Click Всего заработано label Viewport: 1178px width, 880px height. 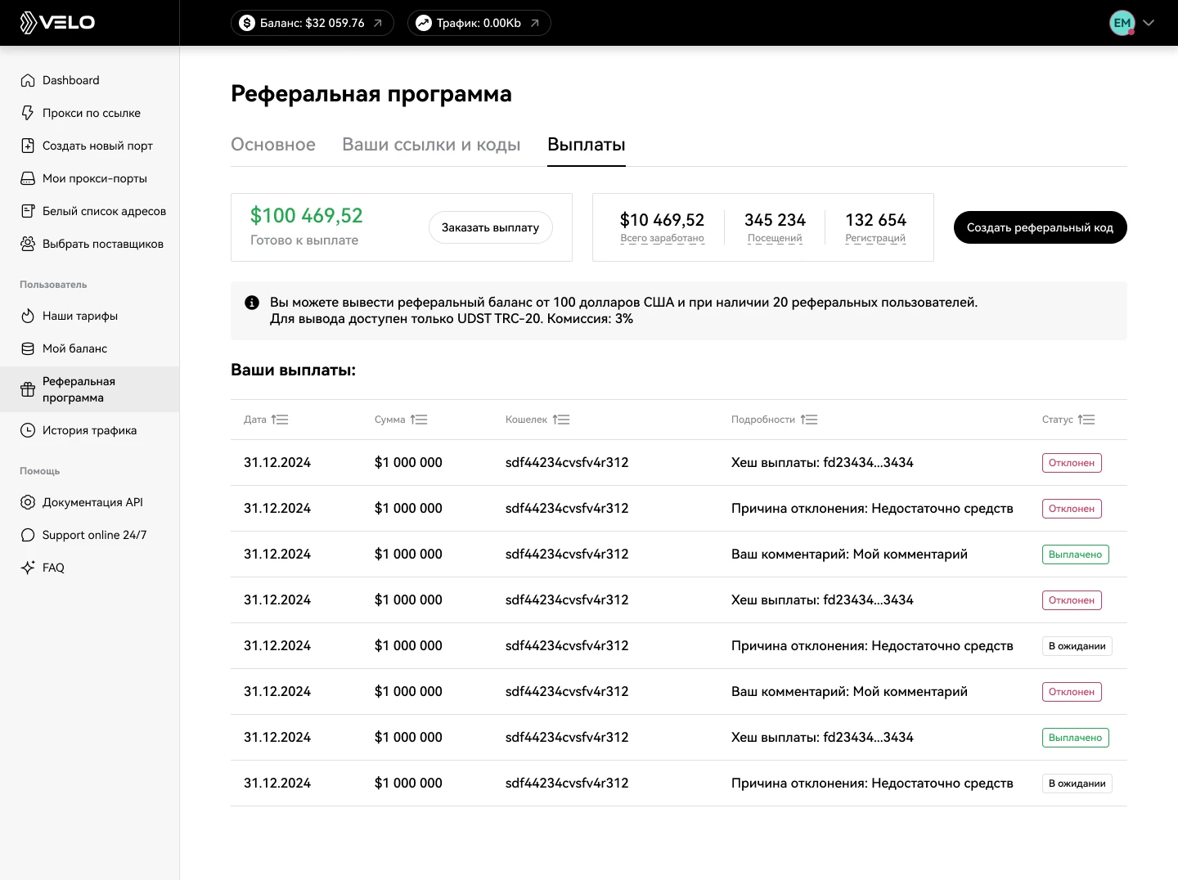point(663,238)
